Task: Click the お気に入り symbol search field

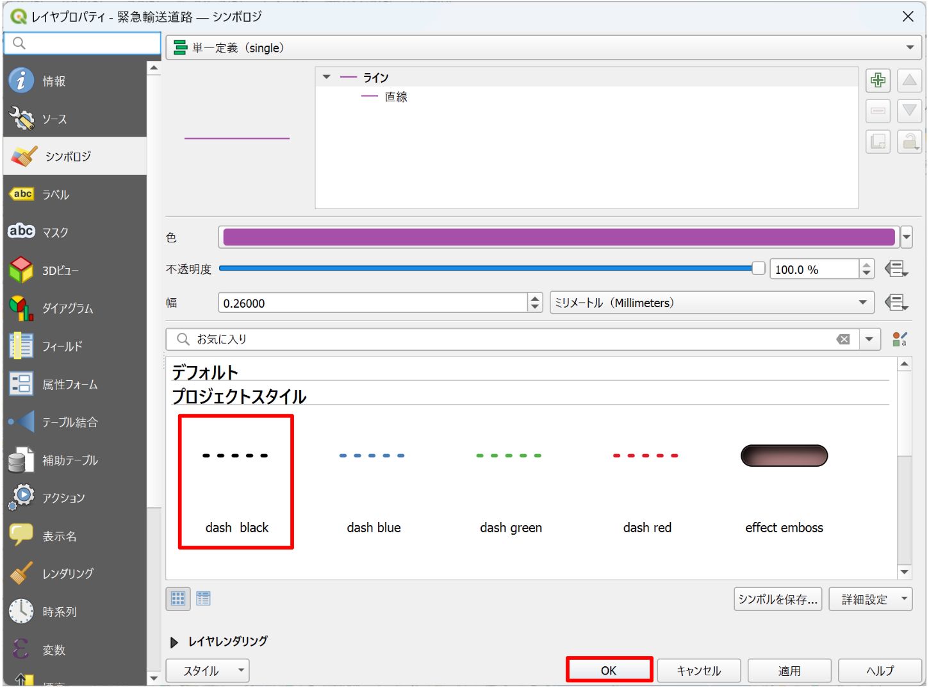Action: (x=513, y=339)
